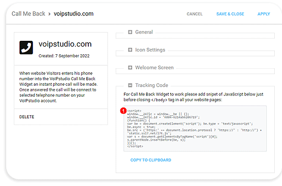
Task: Cancel the widget changes
Action: (x=195, y=14)
